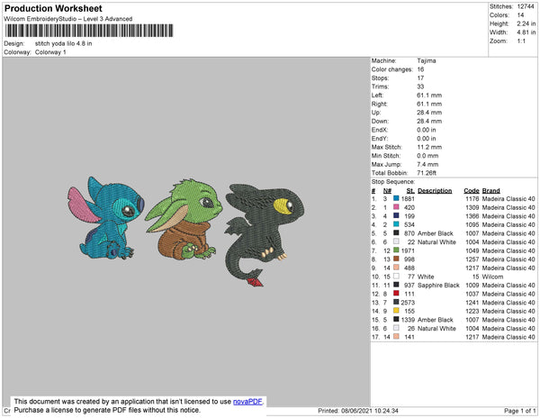This screenshot has height=418, width=540.
Task: Click the 'Colorway 1' value
Action: pyautogui.click(x=50, y=52)
